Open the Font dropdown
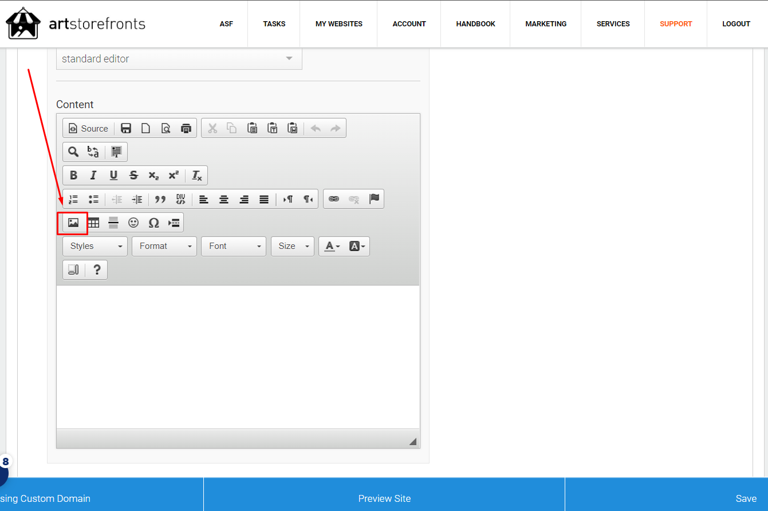Screen dimensions: 768x511 click(234, 246)
